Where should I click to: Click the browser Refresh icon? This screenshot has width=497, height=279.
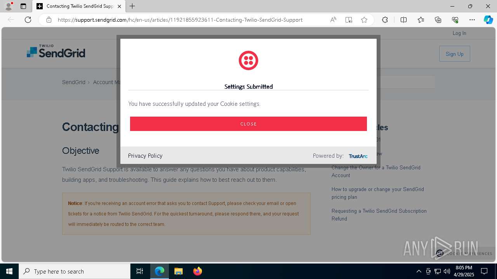28,20
